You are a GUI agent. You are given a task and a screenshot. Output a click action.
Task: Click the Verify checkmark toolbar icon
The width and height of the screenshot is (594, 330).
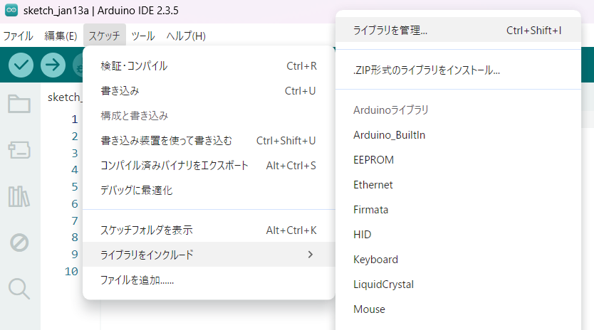click(x=21, y=65)
